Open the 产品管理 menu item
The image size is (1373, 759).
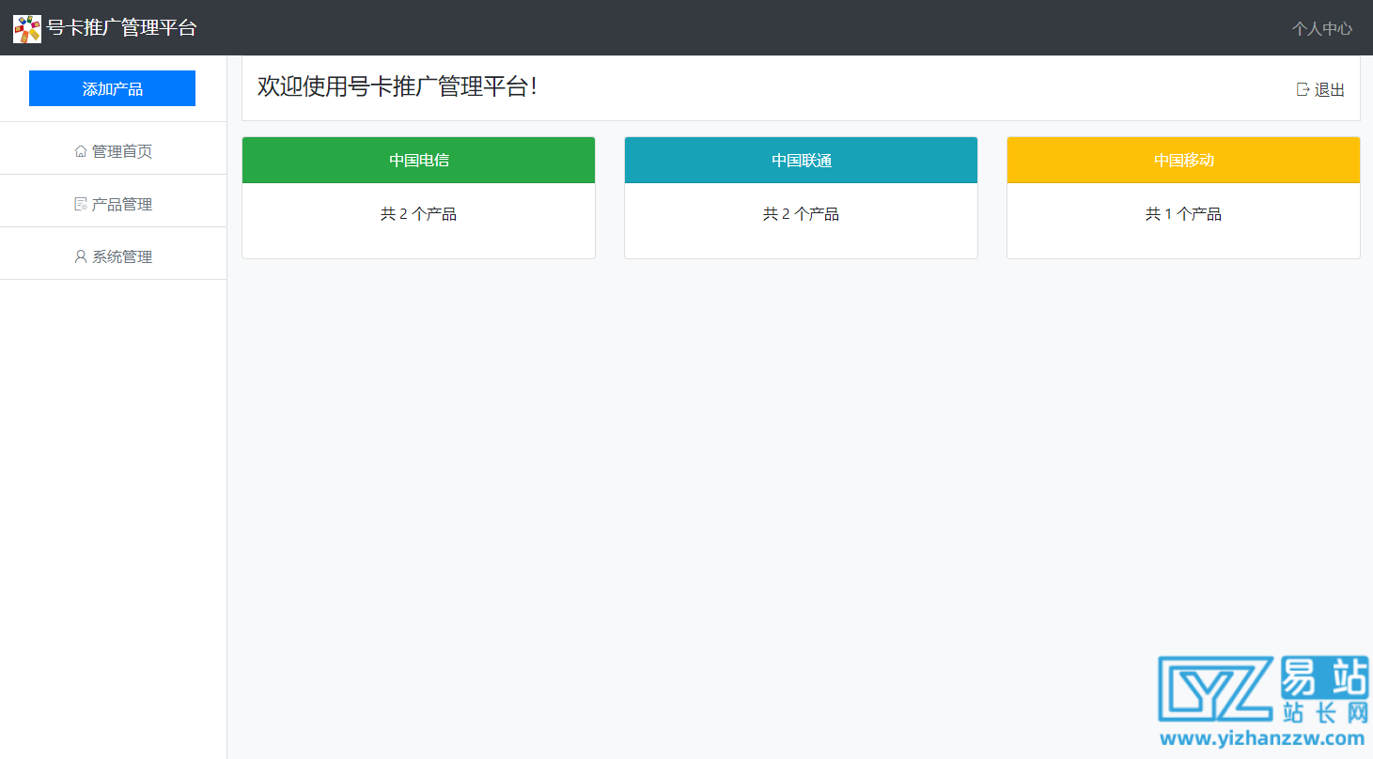(113, 204)
